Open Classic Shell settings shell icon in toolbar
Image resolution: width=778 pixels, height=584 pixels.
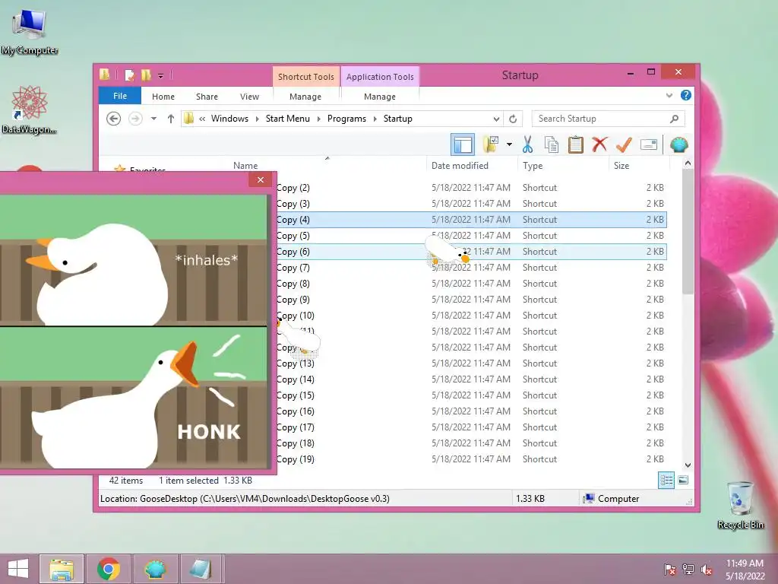point(678,144)
